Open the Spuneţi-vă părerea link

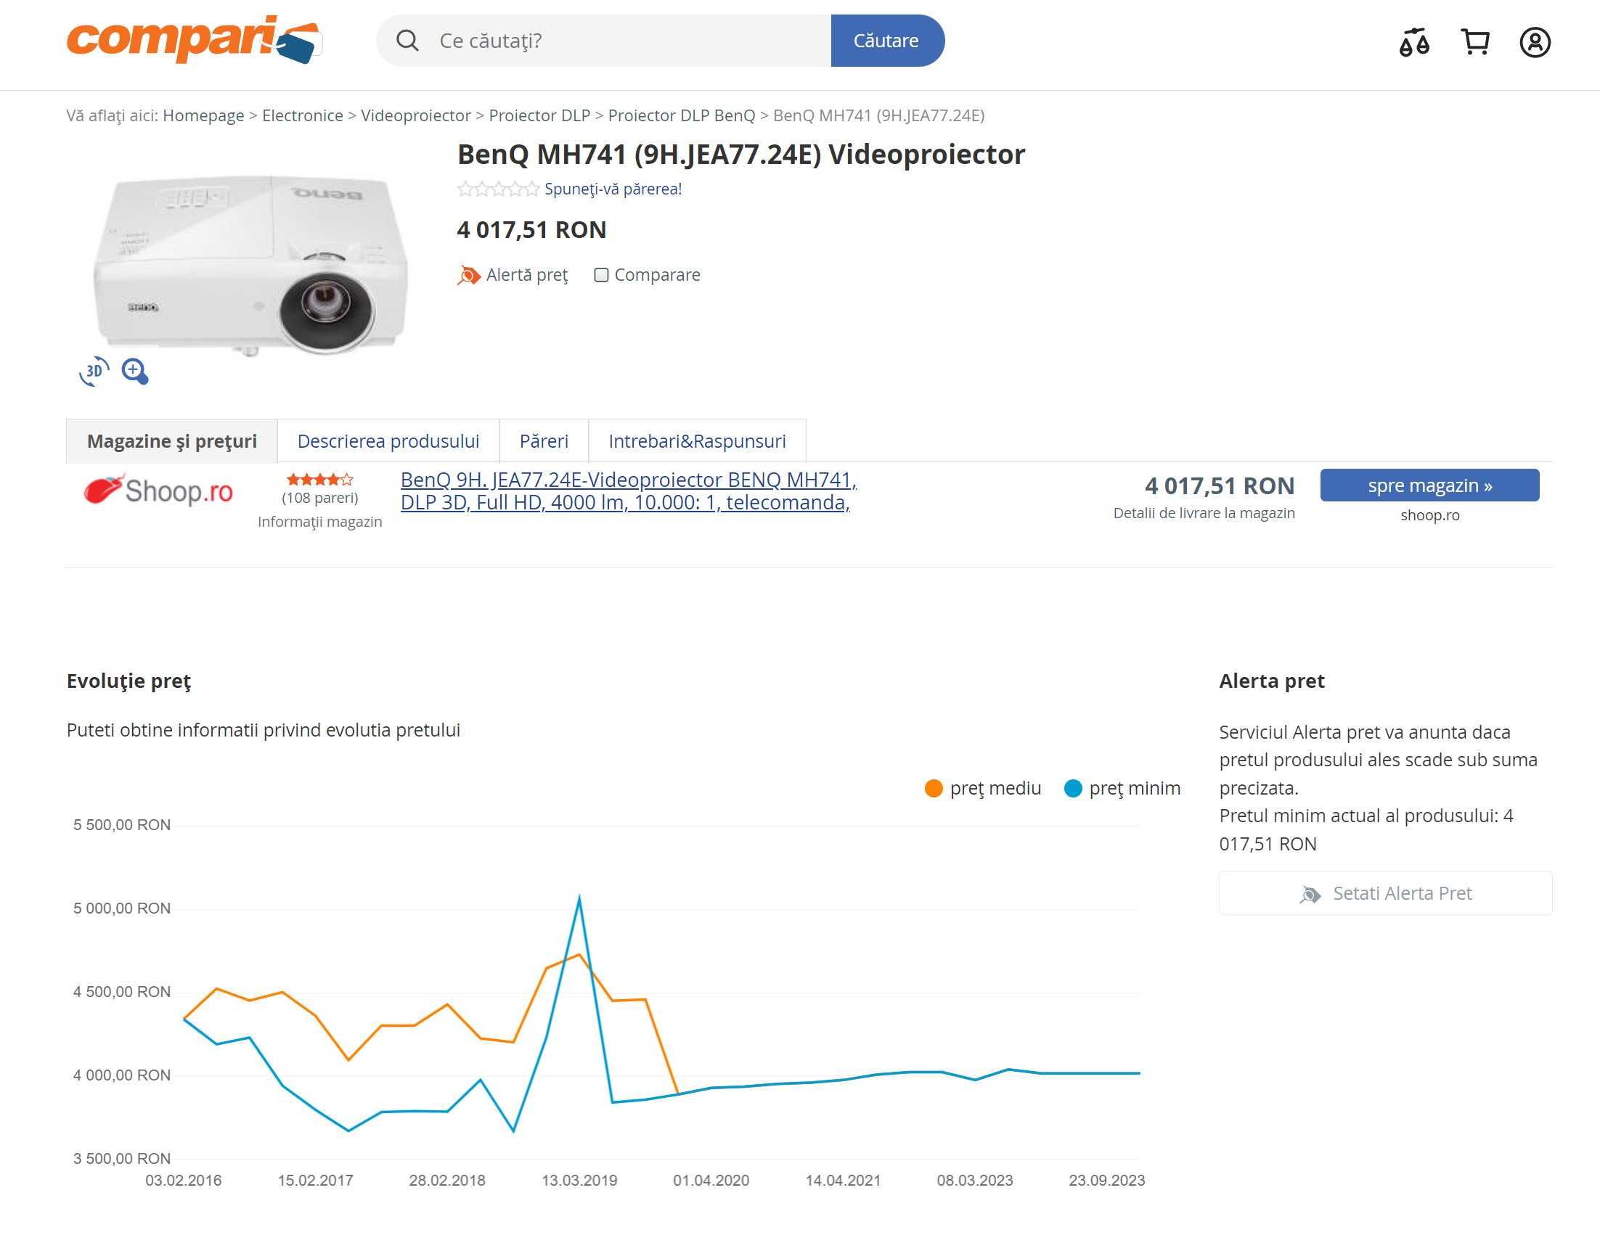coord(613,189)
